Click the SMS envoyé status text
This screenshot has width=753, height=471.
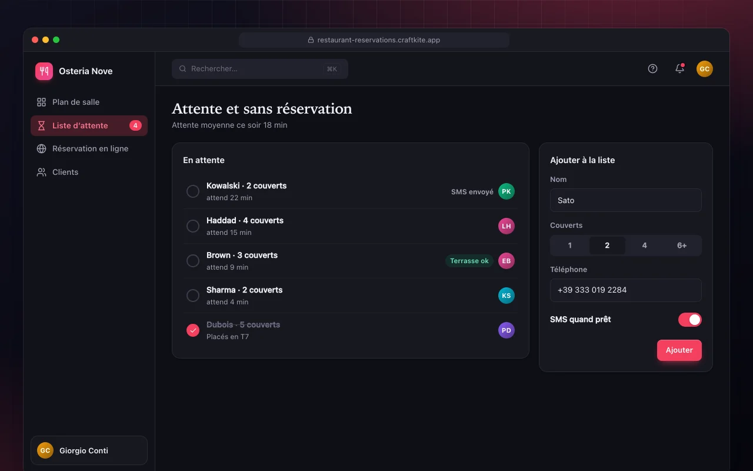[x=472, y=192]
